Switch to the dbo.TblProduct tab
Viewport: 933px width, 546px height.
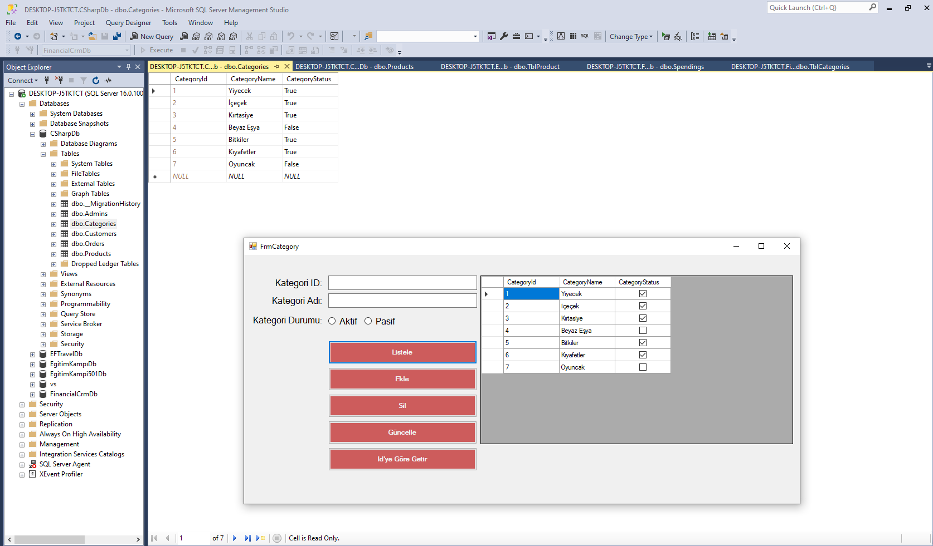point(500,67)
